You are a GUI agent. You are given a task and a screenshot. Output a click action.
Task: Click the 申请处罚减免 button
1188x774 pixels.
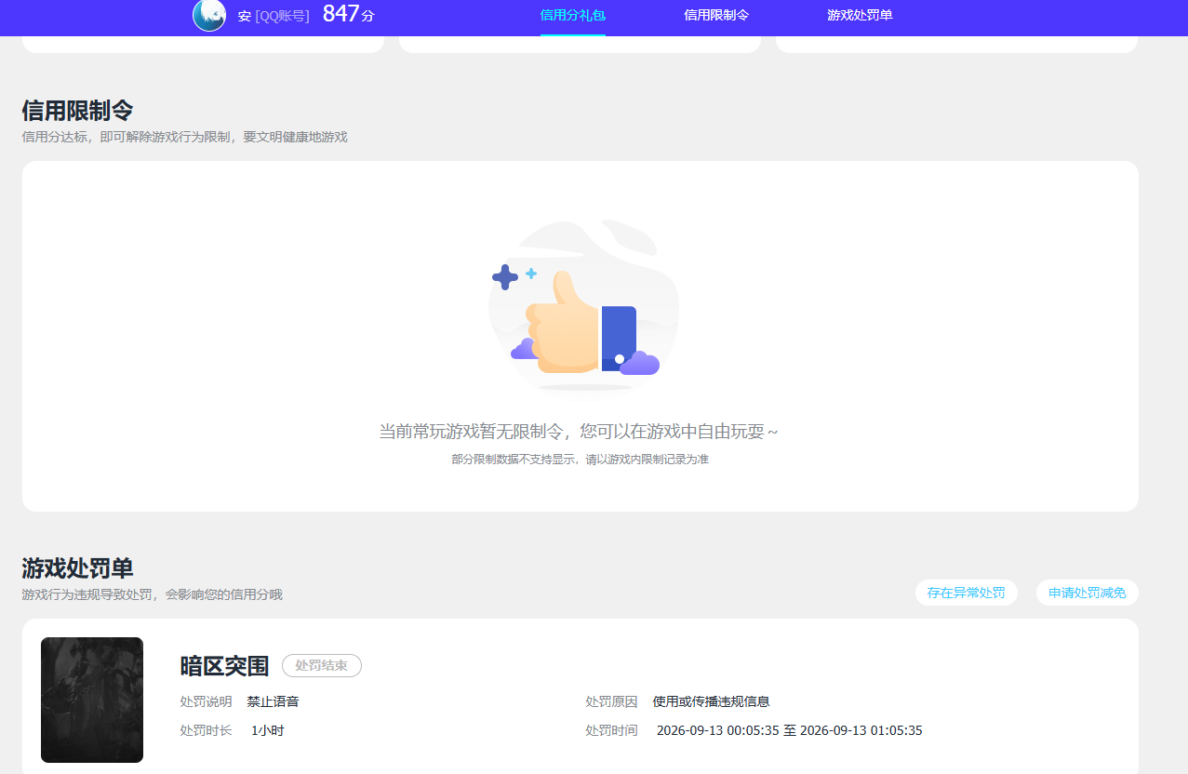tap(1088, 593)
